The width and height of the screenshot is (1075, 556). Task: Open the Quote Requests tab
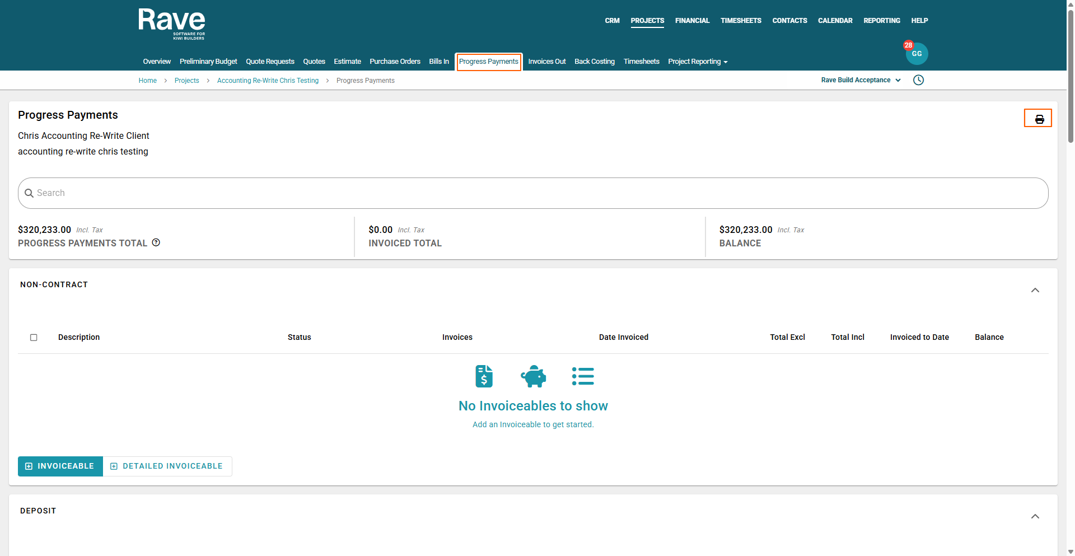[x=270, y=62]
